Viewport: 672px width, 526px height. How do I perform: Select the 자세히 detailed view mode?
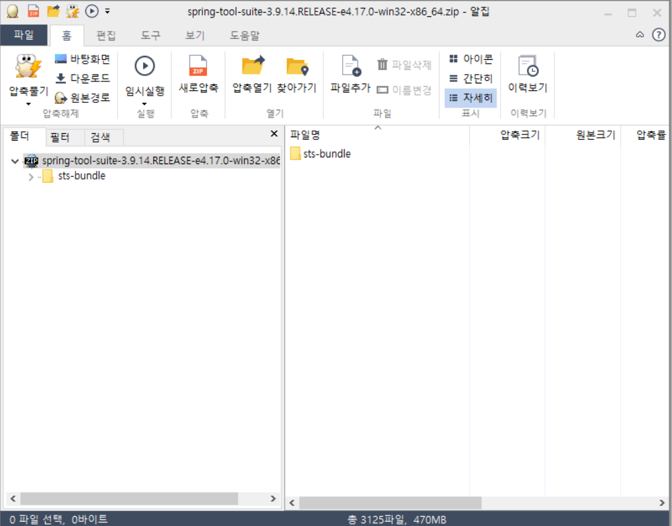pos(470,98)
